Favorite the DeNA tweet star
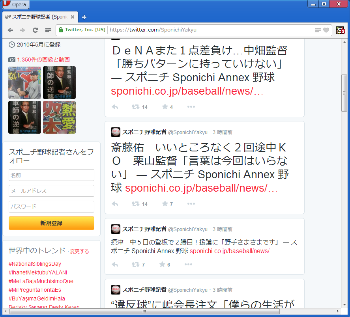The height and width of the screenshot is (317, 350). point(165,107)
